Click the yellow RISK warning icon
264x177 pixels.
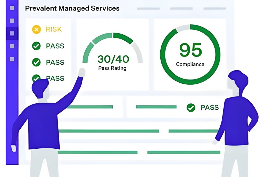[x=36, y=29]
